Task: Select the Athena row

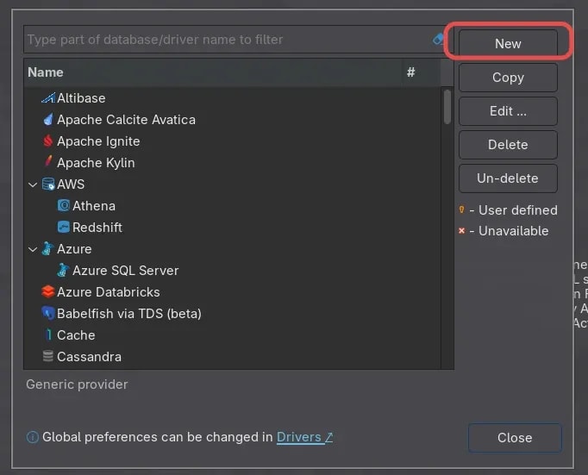Action: coord(233,206)
